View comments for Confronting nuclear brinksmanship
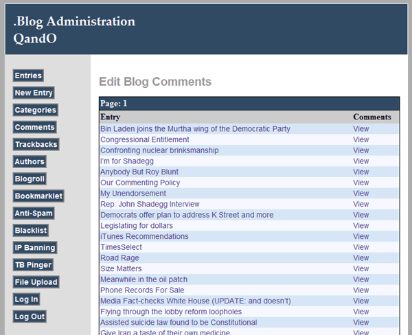Screen dimensions: 412x335 point(361,150)
